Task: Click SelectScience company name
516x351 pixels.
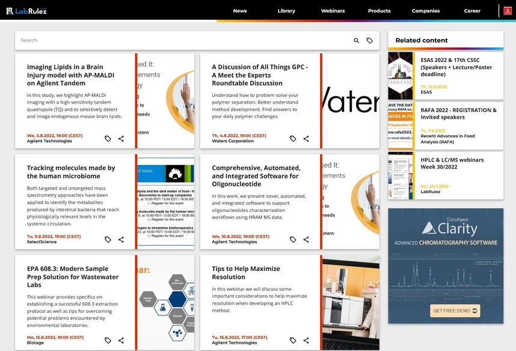Action: click(x=41, y=242)
